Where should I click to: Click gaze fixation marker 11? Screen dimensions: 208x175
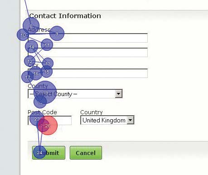point(47,45)
